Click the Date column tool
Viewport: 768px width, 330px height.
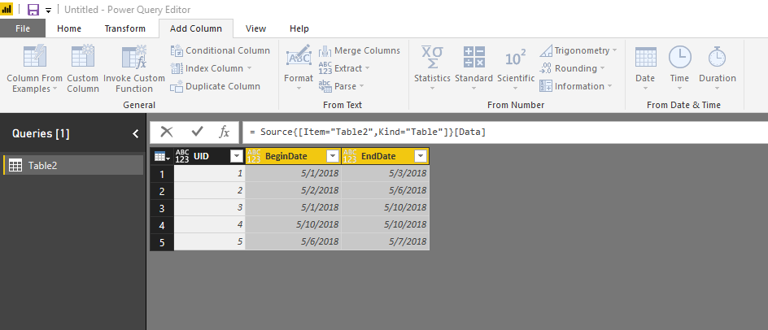(x=645, y=67)
